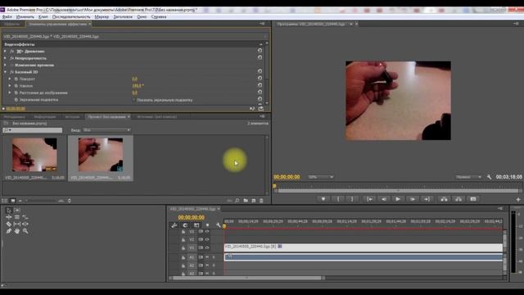The height and width of the screenshot is (295, 524).
Task: Toggle V1 track eye visibility
Action: (207, 247)
